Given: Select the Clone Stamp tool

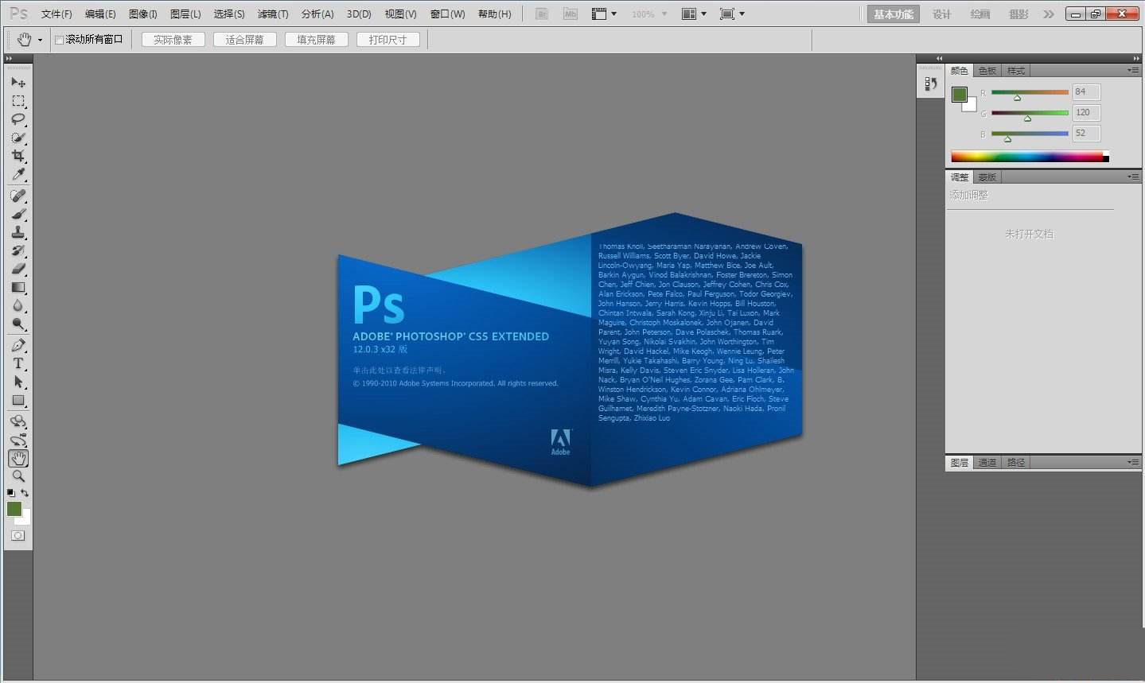Looking at the screenshot, I should (x=18, y=232).
